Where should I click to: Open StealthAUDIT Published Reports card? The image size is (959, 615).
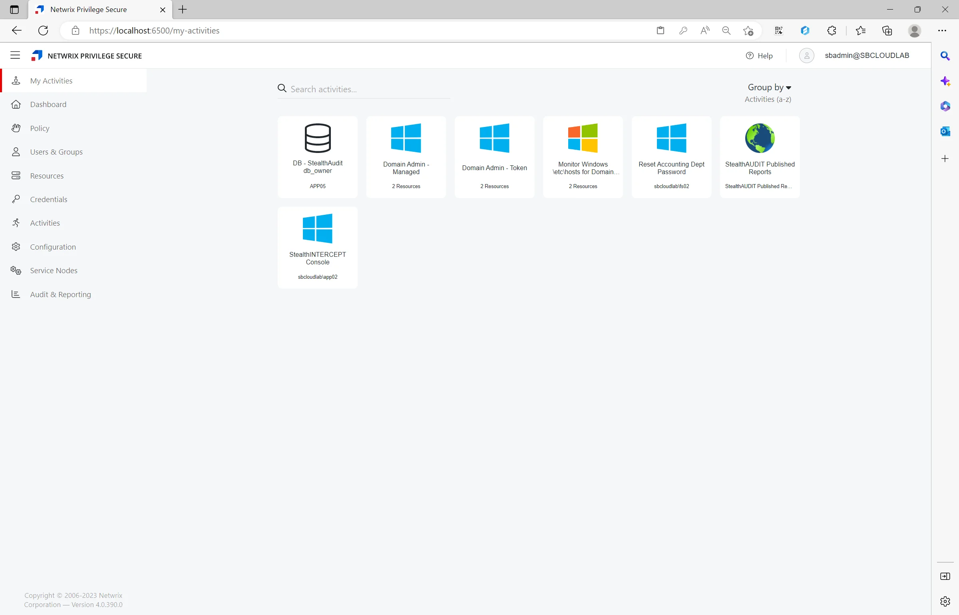point(760,157)
